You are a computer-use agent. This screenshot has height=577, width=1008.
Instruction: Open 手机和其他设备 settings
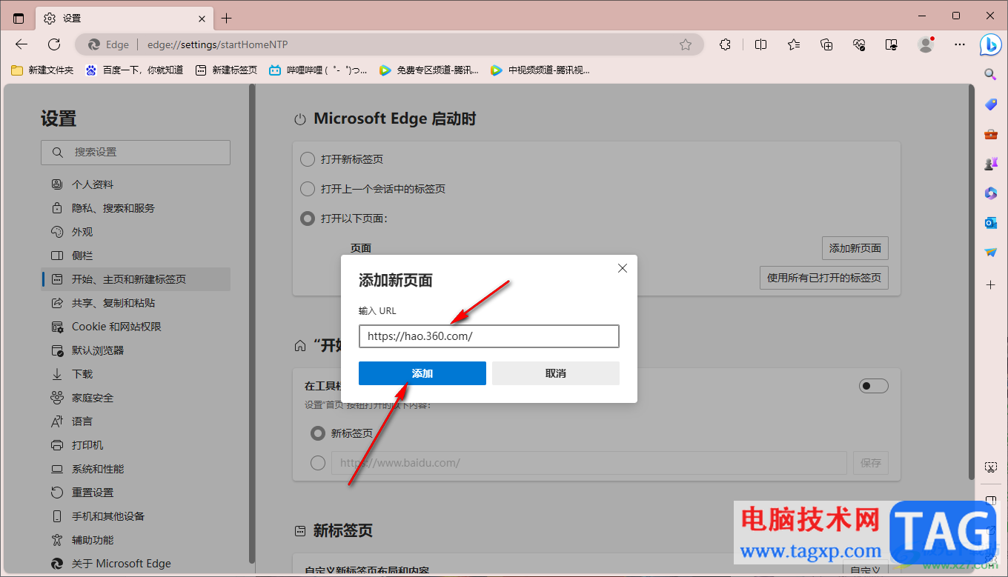tap(136, 516)
